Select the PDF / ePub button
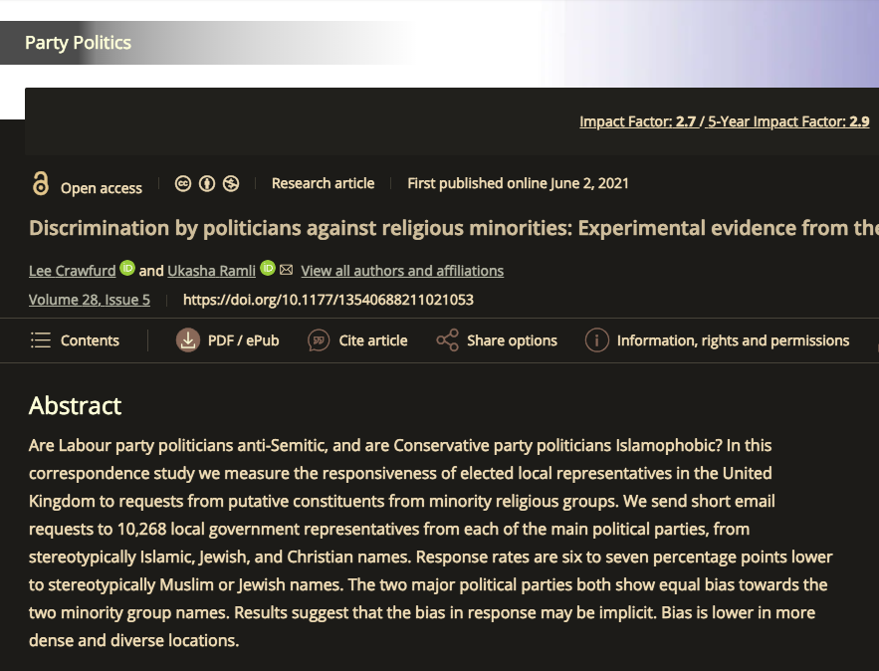This screenshot has height=671, width=879. coord(228,340)
